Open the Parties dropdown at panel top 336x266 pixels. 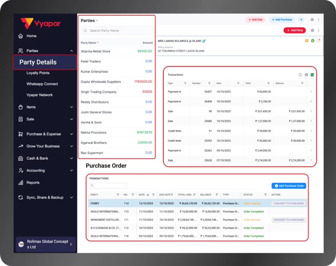(89, 20)
